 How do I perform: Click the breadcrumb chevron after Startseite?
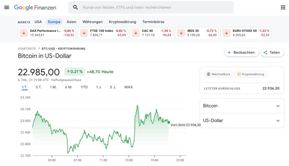[x=39, y=48]
